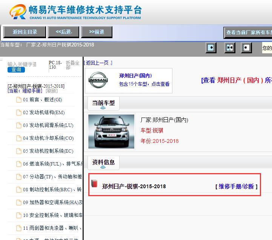Click the keyword search input field
This screenshot has height=240, width=272.
(22, 64)
